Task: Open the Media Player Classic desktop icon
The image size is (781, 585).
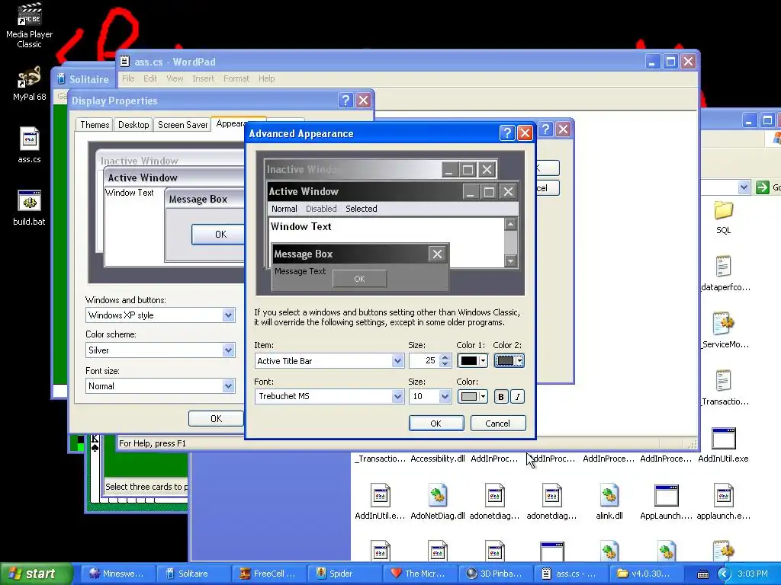Action: click(x=29, y=25)
